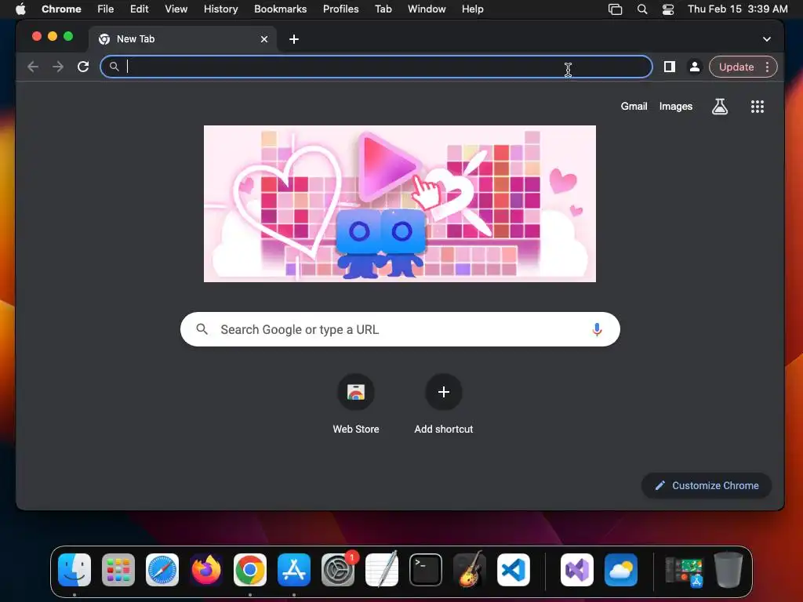Open the Trash in the Dock
This screenshot has height=602, width=803.
tap(729, 570)
